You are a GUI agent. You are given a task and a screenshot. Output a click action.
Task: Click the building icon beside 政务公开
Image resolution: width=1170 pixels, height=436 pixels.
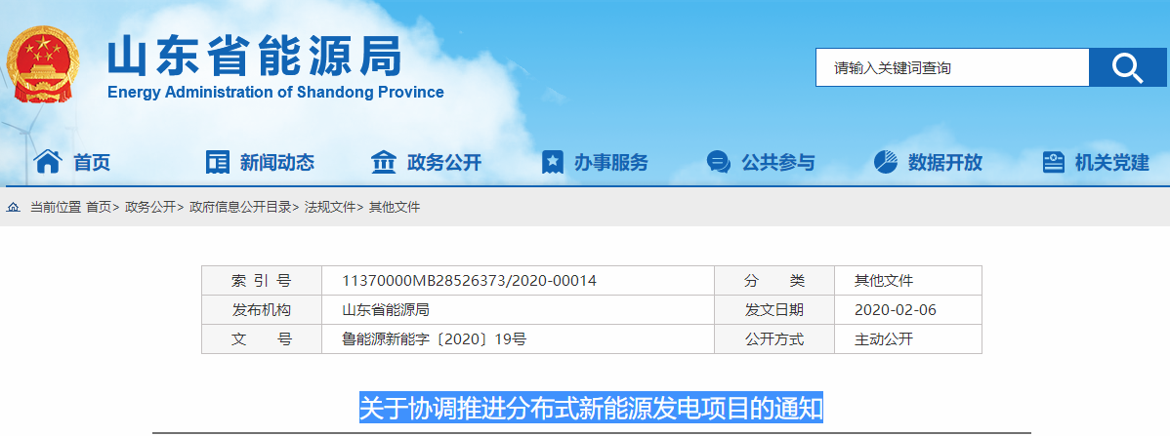coord(384,162)
